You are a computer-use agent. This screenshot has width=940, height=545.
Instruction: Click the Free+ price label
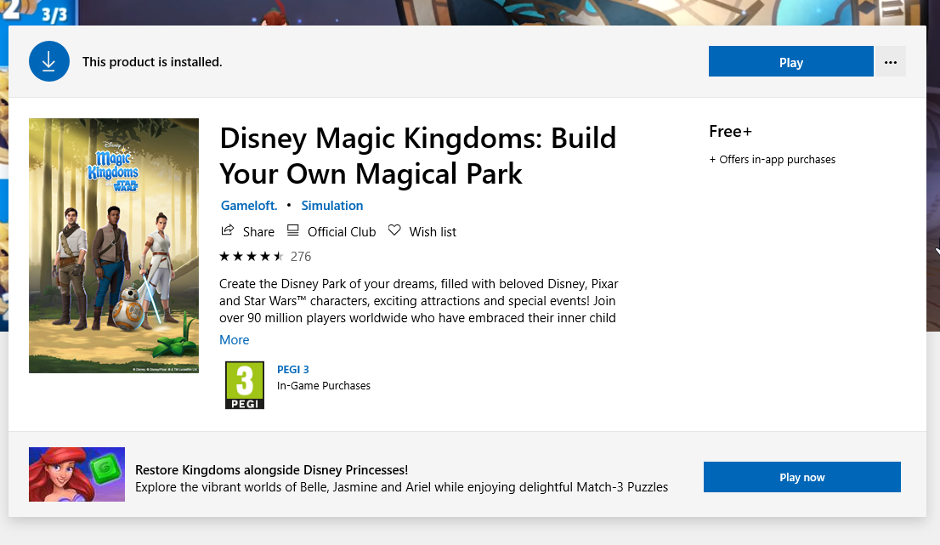pos(730,131)
